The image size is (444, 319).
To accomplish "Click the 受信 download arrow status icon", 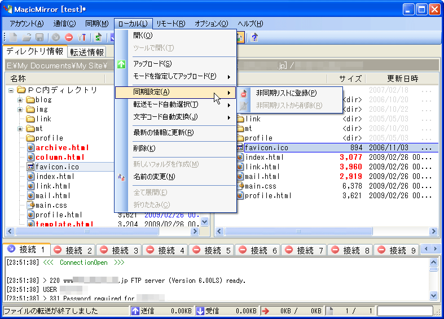I will coord(200,311).
